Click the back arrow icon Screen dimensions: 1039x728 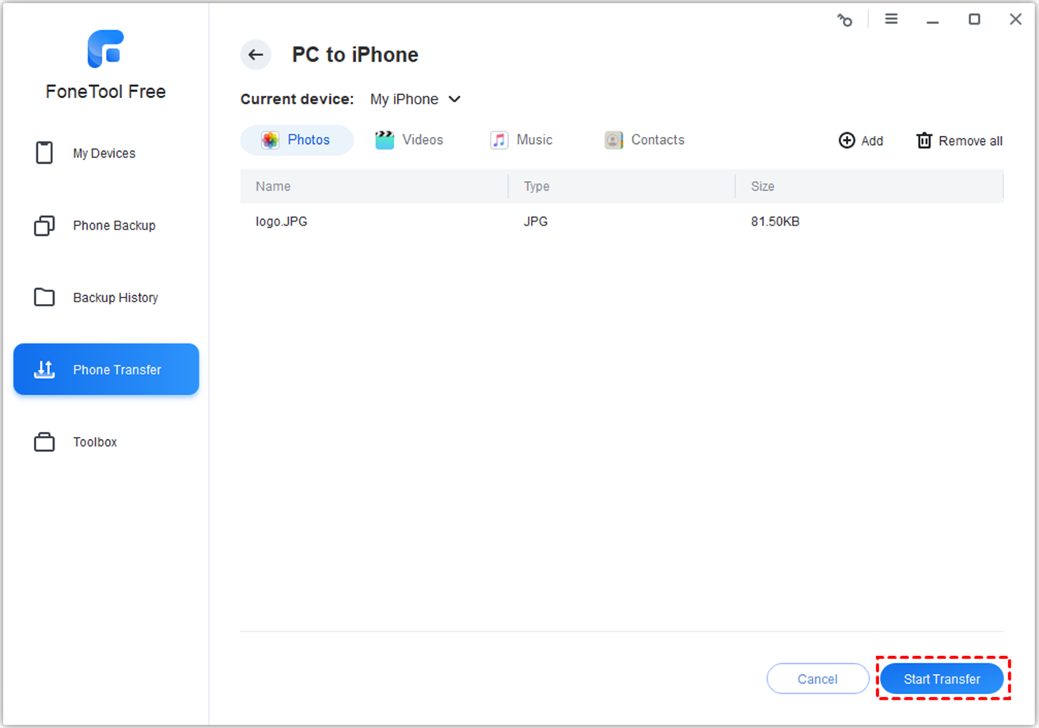tap(255, 55)
